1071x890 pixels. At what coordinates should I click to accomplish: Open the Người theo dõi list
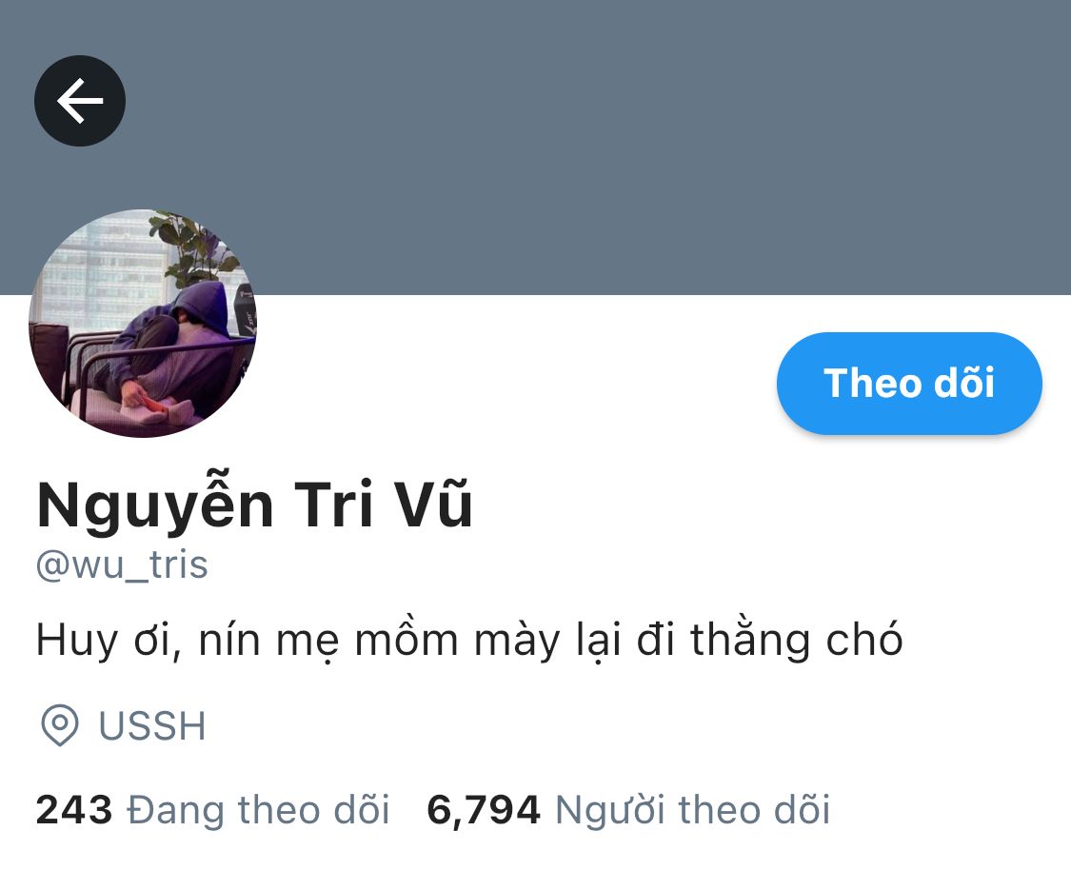click(x=693, y=810)
